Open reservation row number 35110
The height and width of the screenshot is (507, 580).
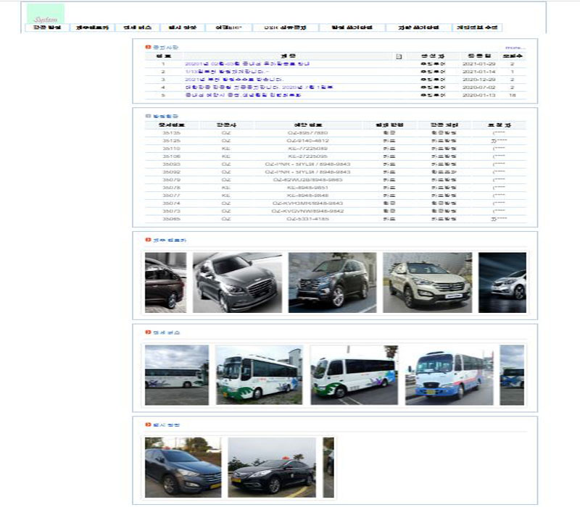tap(172, 148)
